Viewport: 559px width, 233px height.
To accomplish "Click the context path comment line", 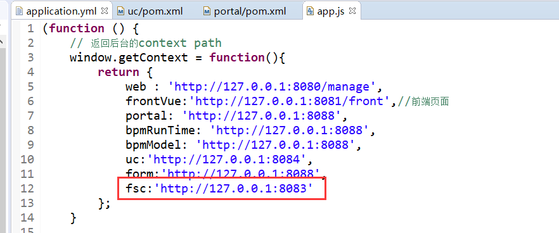I will (146, 43).
